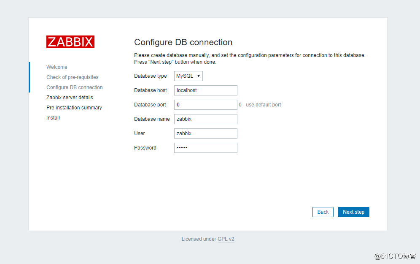The image size is (420, 264).
Task: Click the Next step button
Action: [353, 212]
